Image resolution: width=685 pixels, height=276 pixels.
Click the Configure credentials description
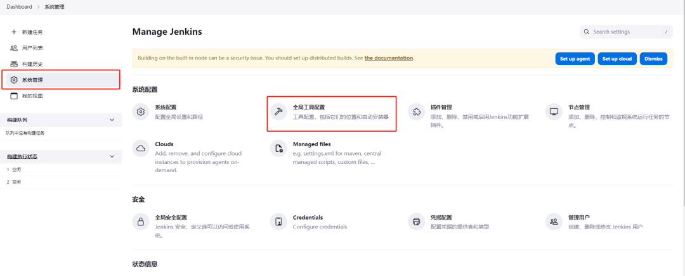(320, 227)
